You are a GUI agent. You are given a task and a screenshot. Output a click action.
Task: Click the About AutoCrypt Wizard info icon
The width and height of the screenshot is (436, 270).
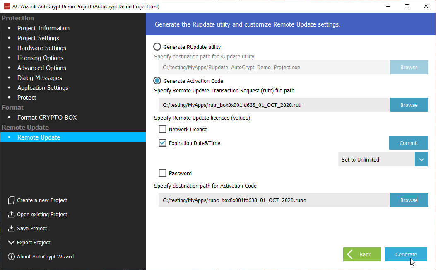(x=11, y=257)
